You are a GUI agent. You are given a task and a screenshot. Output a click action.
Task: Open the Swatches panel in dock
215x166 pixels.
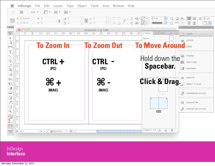coord(196,62)
